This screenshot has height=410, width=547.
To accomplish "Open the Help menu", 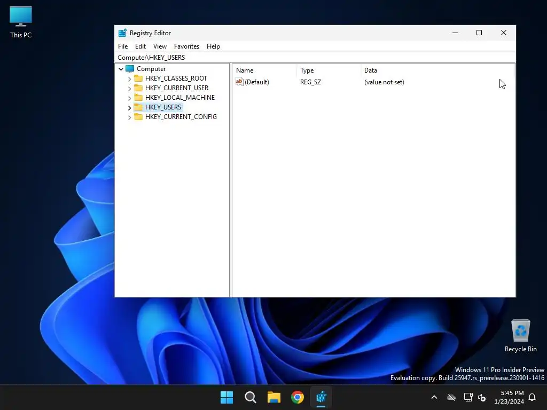I will (213, 46).
